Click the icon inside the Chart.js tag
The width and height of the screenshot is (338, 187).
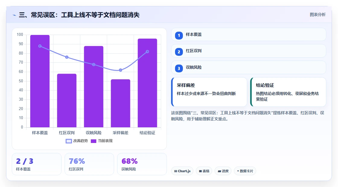coord(175,171)
